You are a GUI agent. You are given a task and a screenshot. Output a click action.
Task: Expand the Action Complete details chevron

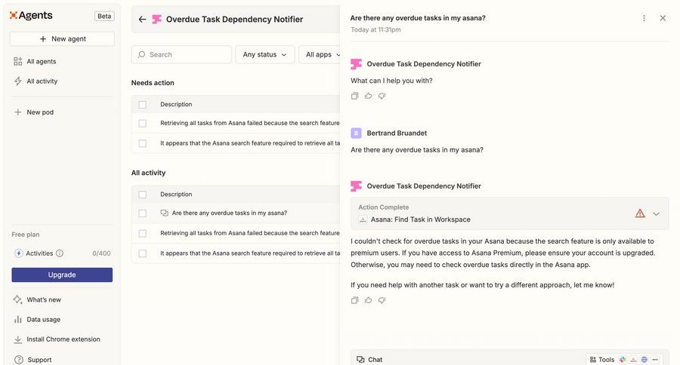pos(656,213)
